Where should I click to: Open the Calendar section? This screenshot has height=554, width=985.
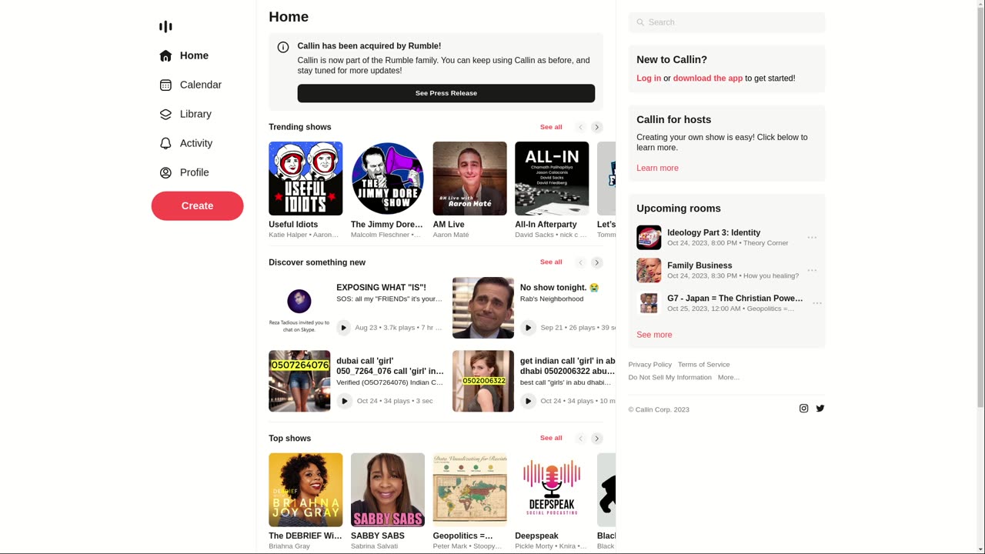tap(191, 85)
